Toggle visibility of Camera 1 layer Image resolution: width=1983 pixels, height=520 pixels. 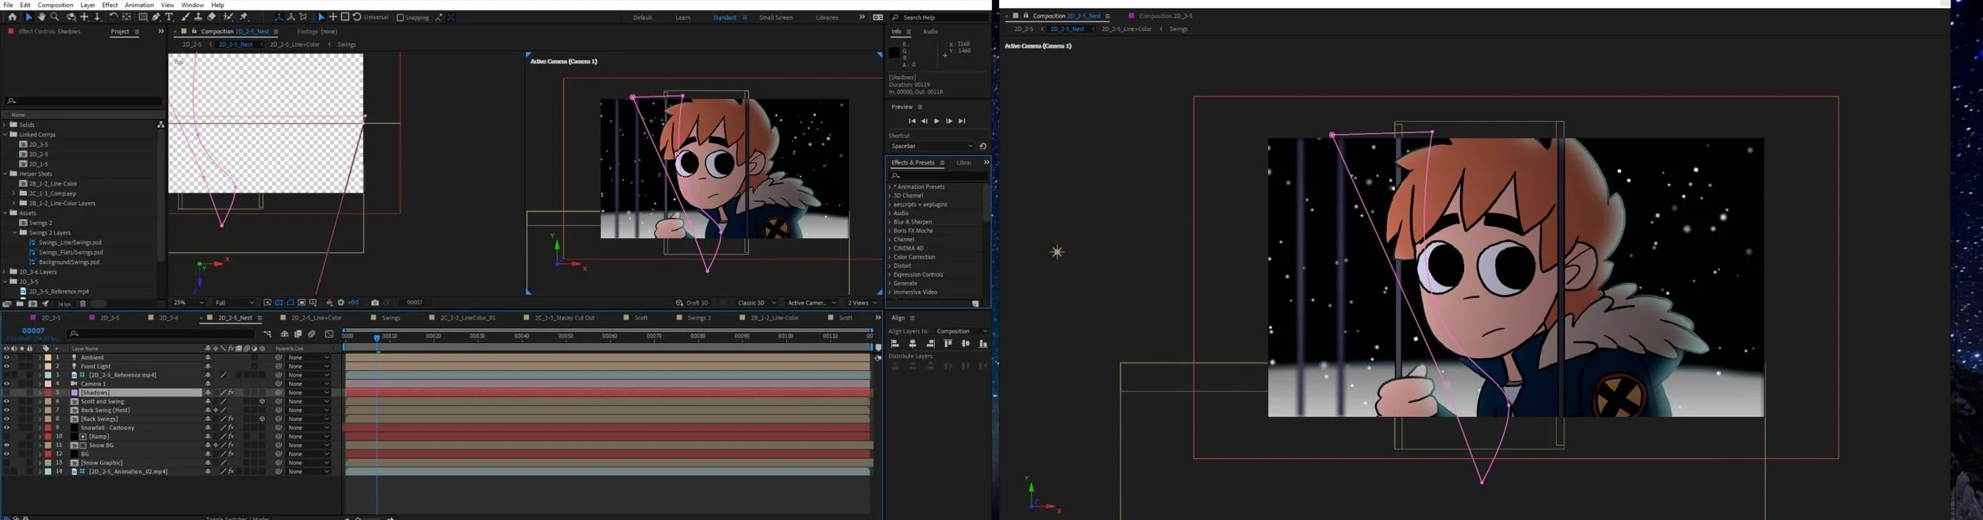click(x=6, y=384)
